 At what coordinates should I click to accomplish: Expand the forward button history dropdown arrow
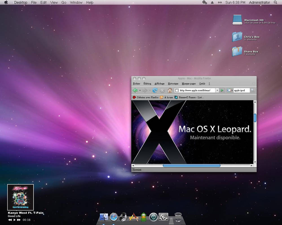point(150,91)
